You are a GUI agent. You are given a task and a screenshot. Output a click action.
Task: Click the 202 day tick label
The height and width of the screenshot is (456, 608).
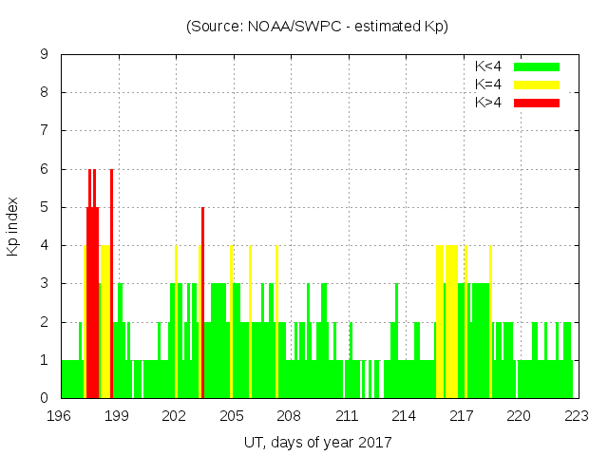coord(175,416)
